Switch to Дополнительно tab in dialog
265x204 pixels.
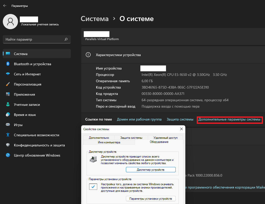(x=99, y=138)
